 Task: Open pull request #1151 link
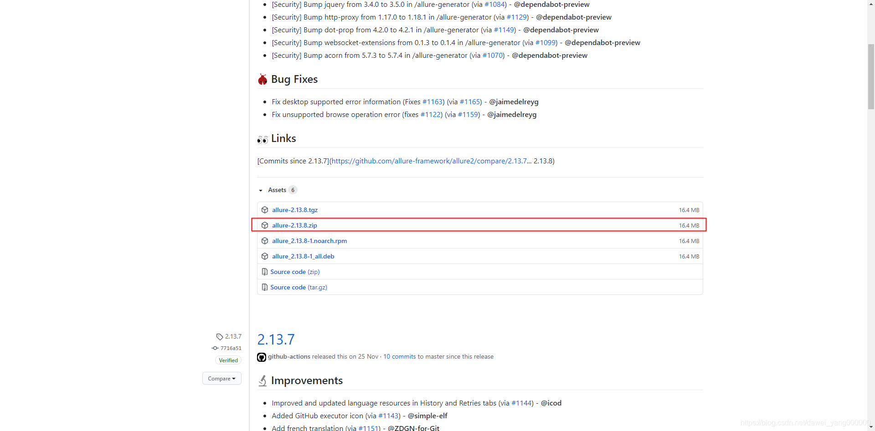click(368, 428)
